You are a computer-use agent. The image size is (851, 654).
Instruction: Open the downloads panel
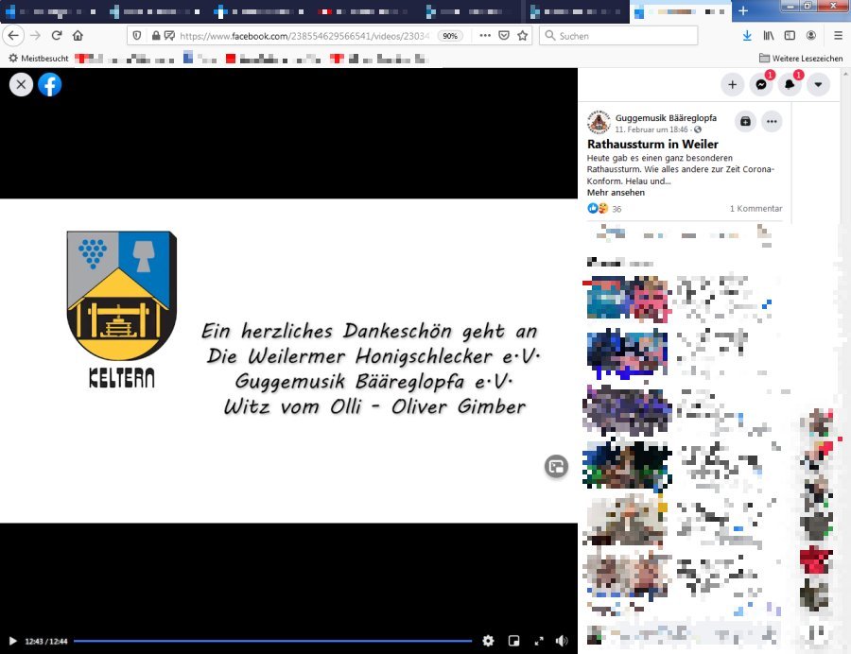pos(747,36)
